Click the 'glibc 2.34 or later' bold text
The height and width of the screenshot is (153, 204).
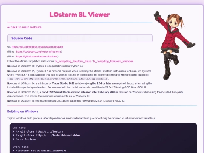pyautogui.click(x=101, y=83)
